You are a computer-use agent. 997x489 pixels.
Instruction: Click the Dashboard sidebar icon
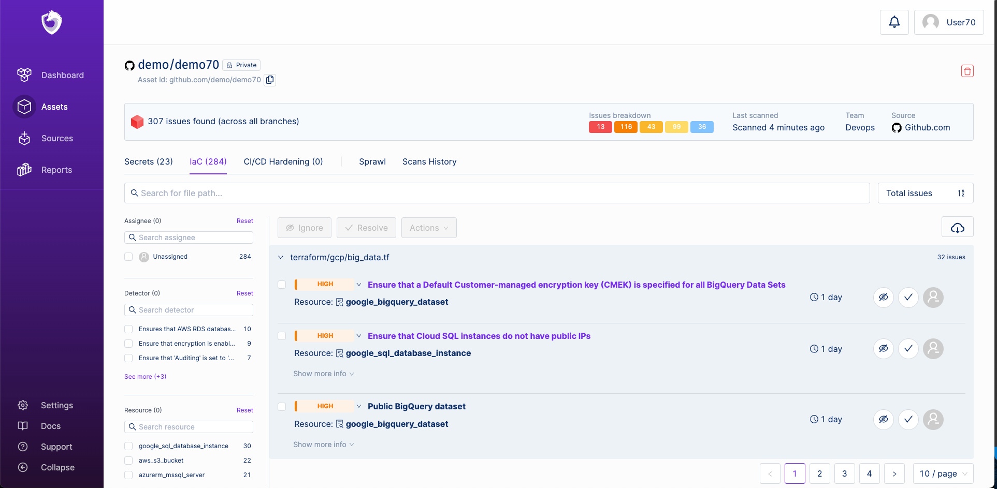click(x=24, y=75)
